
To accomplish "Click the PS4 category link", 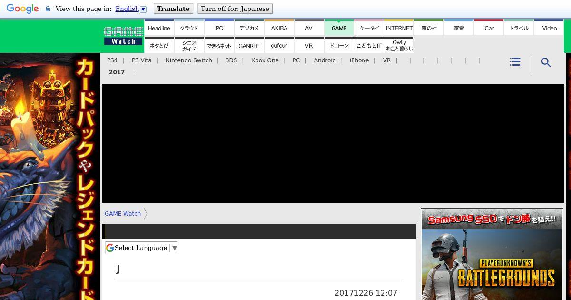I will click(x=112, y=60).
